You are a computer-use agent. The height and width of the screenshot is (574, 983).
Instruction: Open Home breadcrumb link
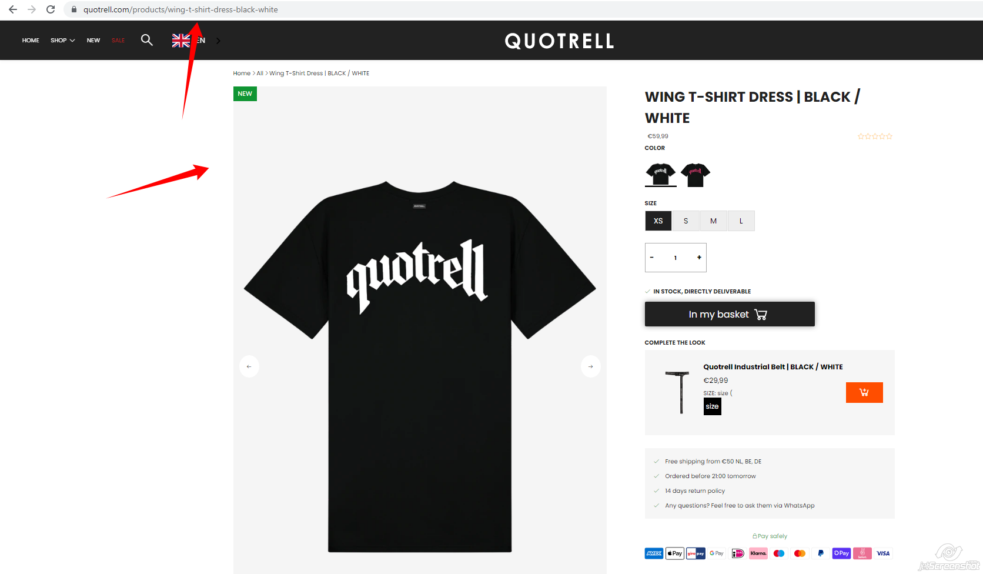[242, 74]
